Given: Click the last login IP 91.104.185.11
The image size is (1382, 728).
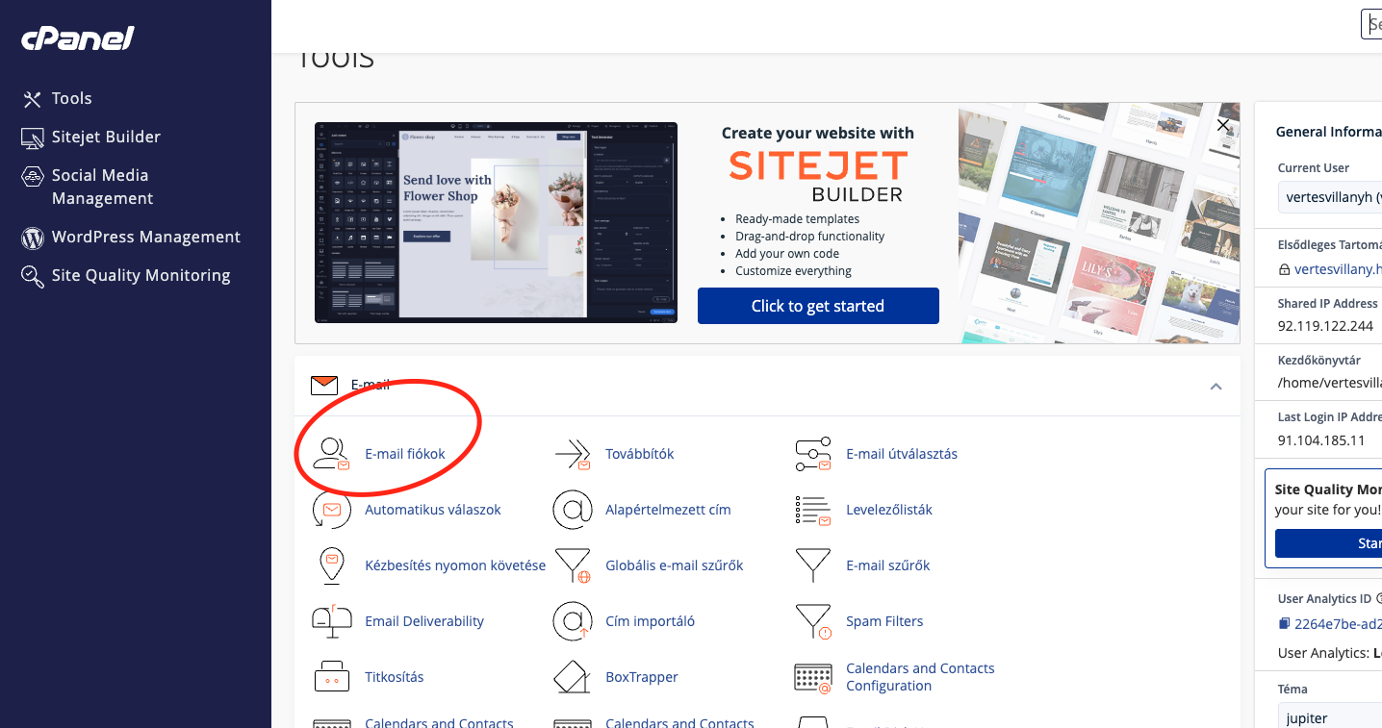Looking at the screenshot, I should [x=1321, y=440].
